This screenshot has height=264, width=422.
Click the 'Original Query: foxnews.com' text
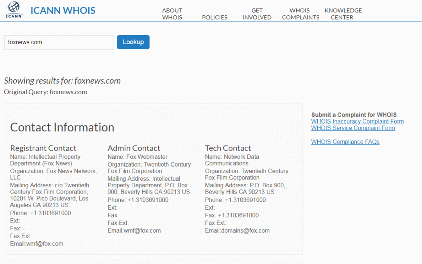pos(45,92)
